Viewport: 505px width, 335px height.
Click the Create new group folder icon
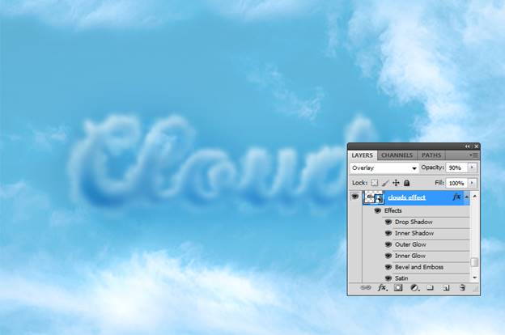[x=430, y=287]
